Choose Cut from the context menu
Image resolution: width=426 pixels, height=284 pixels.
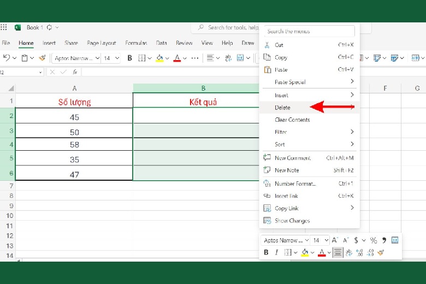coord(310,45)
